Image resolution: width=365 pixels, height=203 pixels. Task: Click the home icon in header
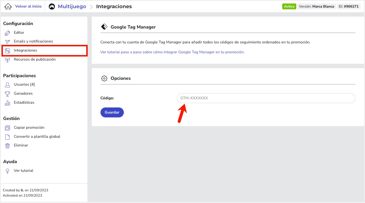pyautogui.click(x=8, y=6)
